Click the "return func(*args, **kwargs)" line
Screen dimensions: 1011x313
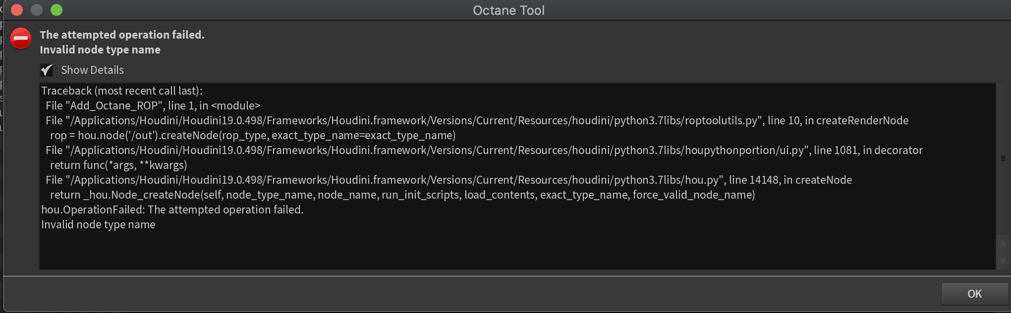coord(118,165)
